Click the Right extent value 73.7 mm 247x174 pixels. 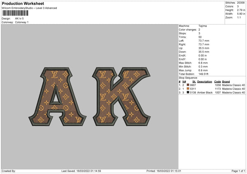204,44
